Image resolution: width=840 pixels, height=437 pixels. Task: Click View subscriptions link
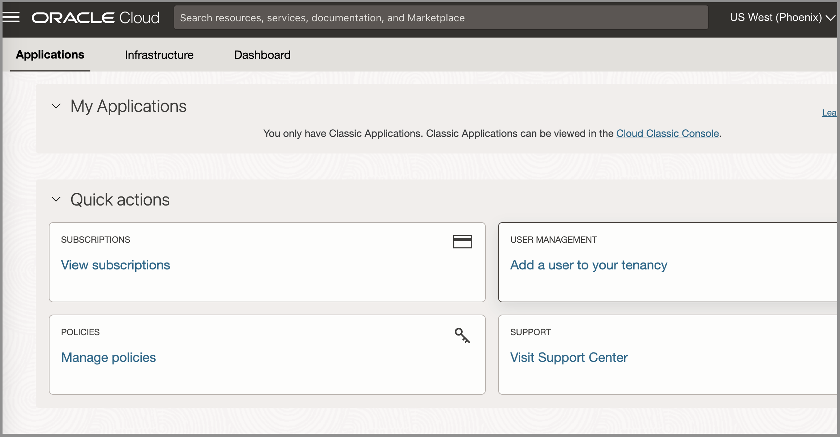tap(115, 265)
